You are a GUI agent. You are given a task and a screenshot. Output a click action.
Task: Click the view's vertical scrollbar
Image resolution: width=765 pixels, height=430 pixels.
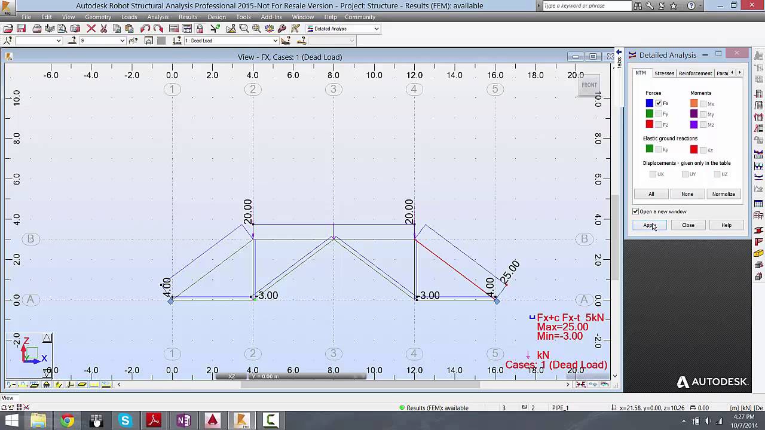pyautogui.click(x=616, y=237)
